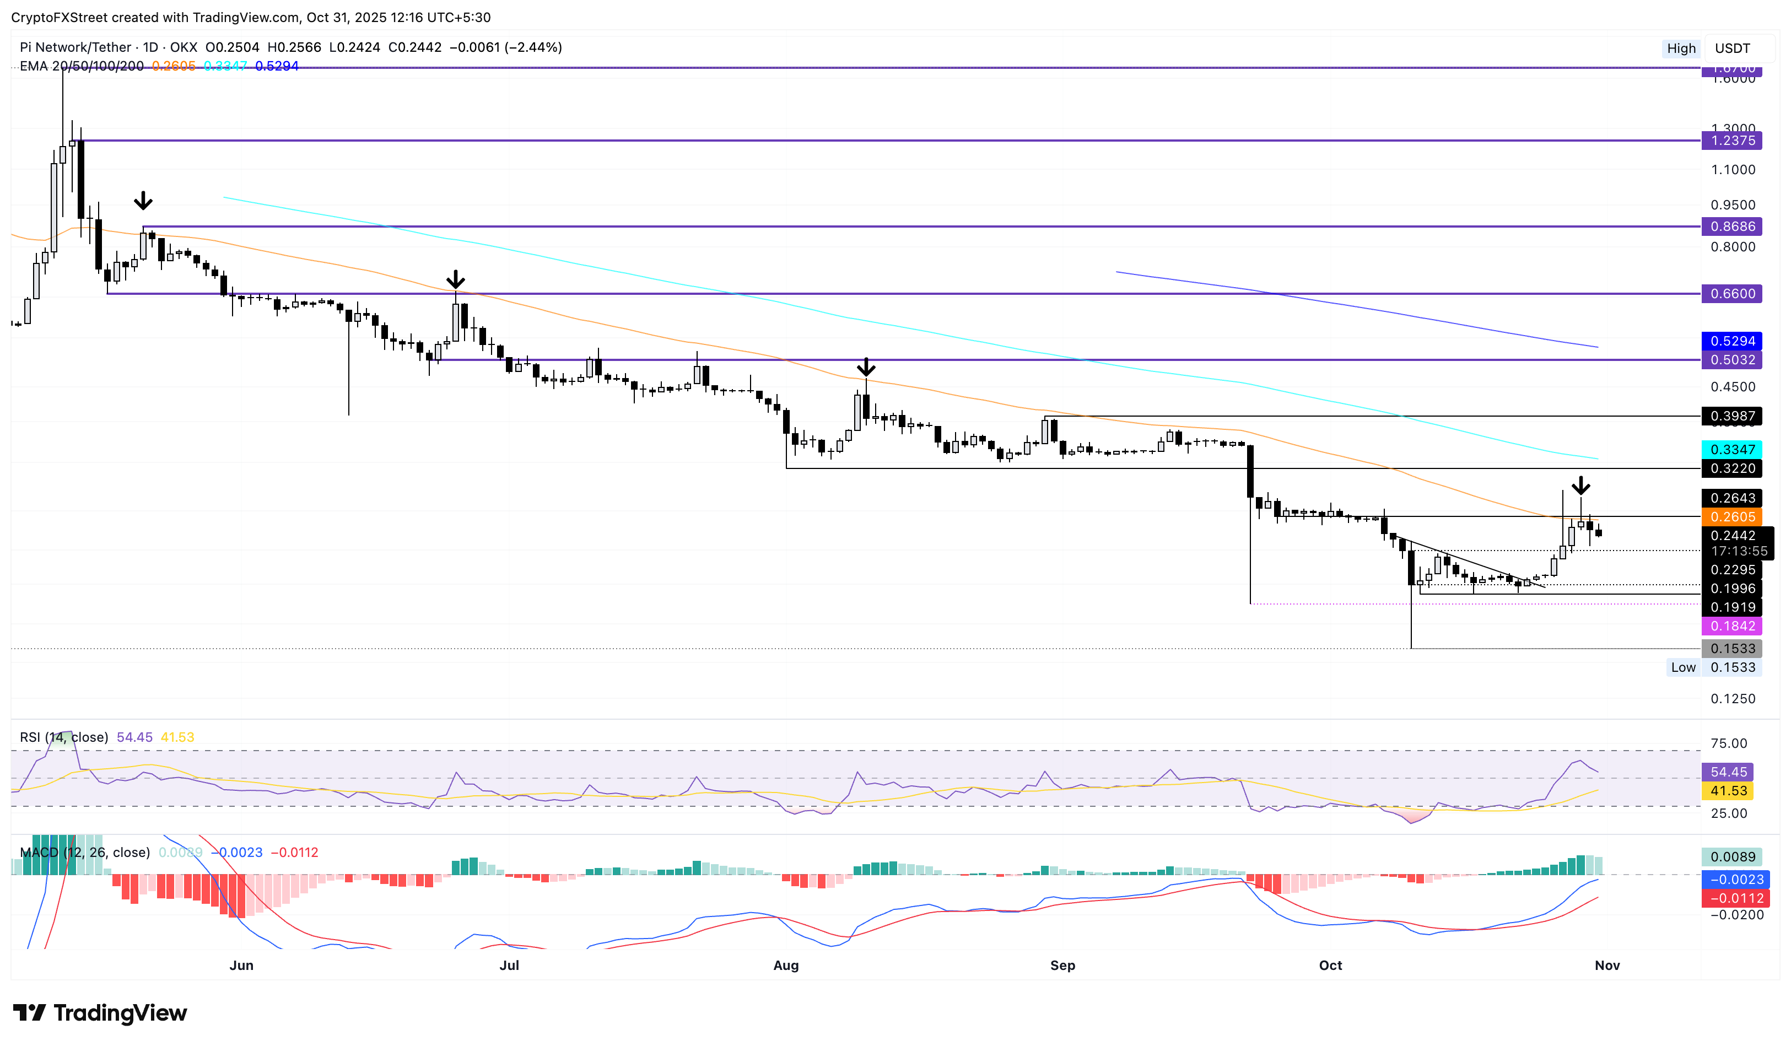Click the down arrow above the 0.8686 line
The height and width of the screenshot is (1046, 1791).
pos(143,201)
